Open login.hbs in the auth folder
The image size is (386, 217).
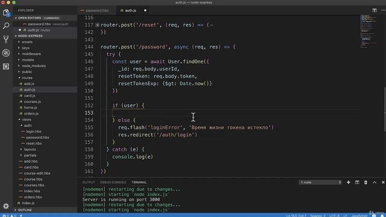(x=34, y=131)
